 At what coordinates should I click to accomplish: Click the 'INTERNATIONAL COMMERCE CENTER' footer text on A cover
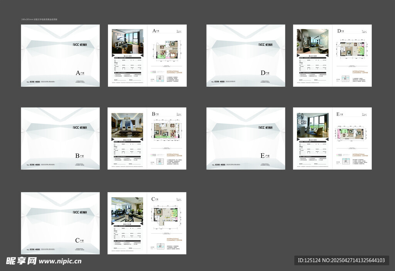point(80,82)
